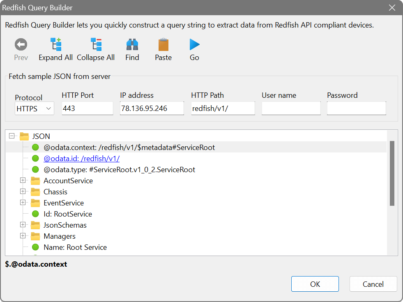
Task: Expand the JsonSchemas node
Action: [23, 225]
